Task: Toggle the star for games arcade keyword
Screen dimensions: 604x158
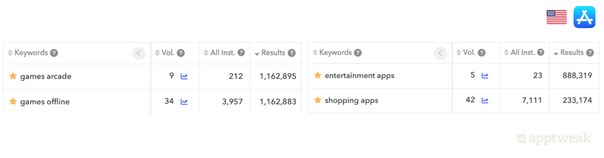Action: tap(13, 76)
